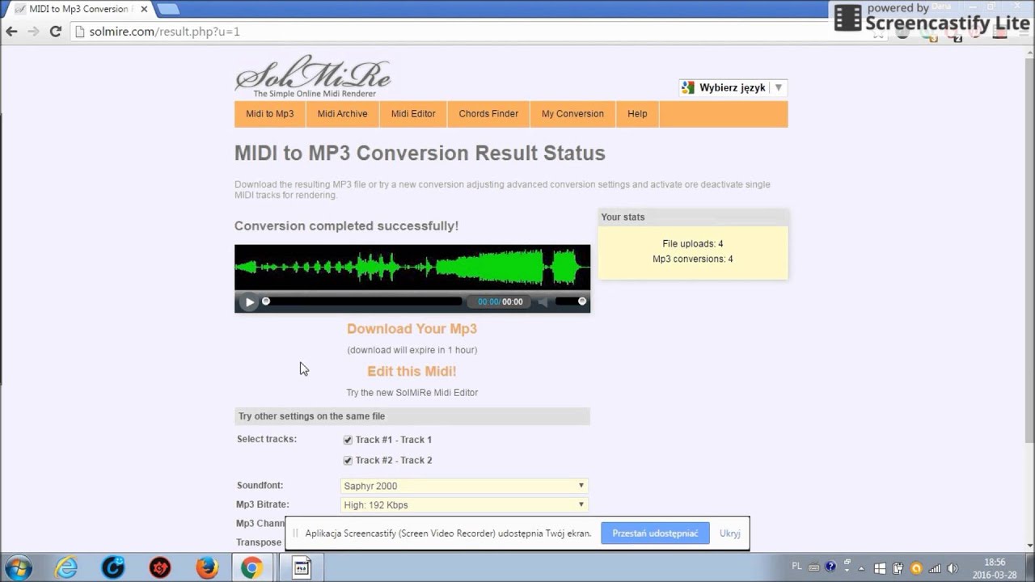The width and height of the screenshot is (1035, 582).
Task: Open the Windows Start menu
Action: [18, 567]
